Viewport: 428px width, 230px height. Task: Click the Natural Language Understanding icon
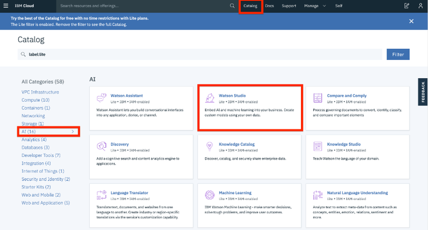coord(318,195)
